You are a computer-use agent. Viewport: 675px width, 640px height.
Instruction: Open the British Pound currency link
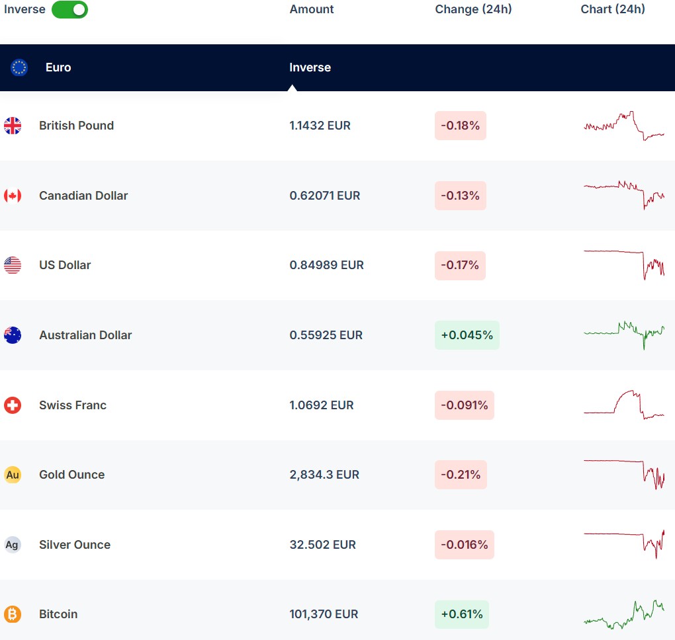(76, 126)
